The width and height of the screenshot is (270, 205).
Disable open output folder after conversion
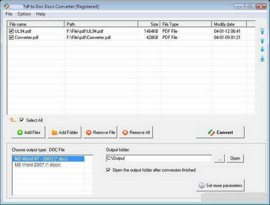click(x=108, y=170)
